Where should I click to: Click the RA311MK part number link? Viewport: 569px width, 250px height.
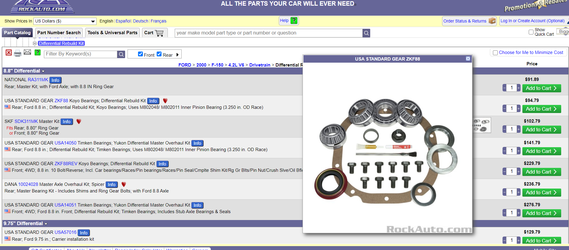38,80
